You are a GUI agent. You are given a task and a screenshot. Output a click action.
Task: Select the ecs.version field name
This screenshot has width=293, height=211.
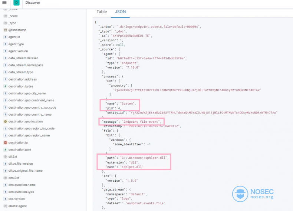click(x=16, y=199)
